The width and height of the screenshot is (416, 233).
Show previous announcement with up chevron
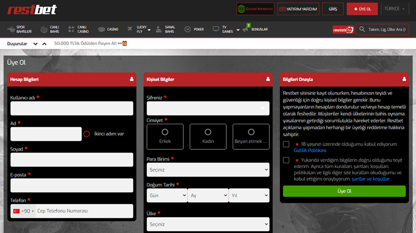[x=45, y=44]
